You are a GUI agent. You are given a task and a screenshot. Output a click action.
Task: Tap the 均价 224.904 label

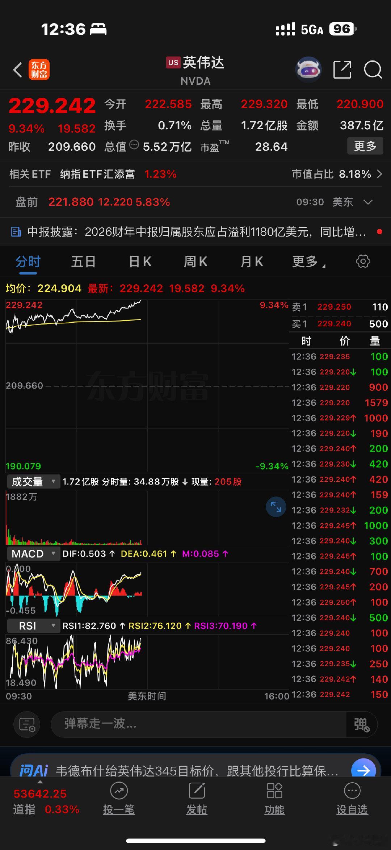click(x=43, y=289)
